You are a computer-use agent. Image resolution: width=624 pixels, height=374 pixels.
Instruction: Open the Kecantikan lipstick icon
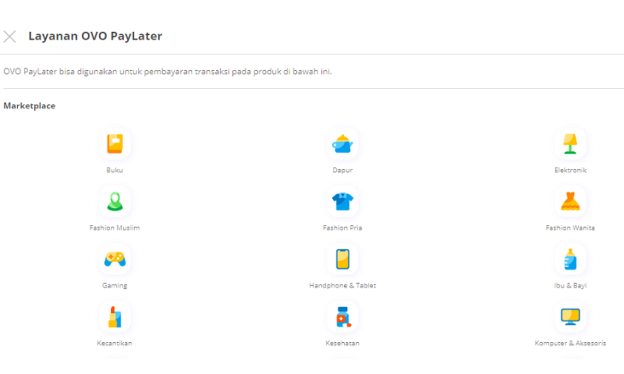tap(114, 317)
